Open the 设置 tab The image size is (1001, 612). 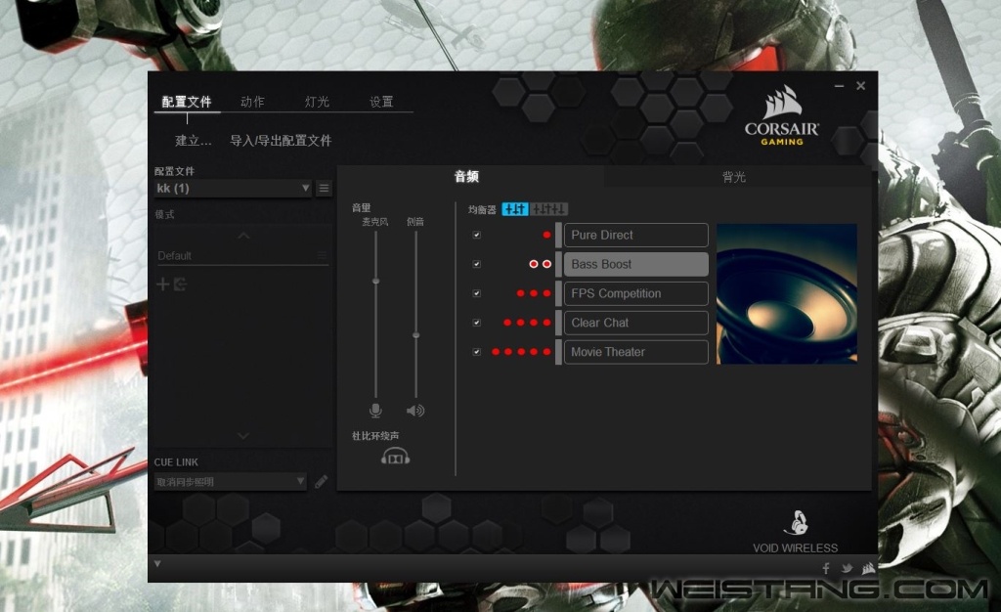tap(381, 102)
